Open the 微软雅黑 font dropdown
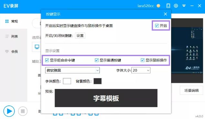 click(x=72, y=70)
